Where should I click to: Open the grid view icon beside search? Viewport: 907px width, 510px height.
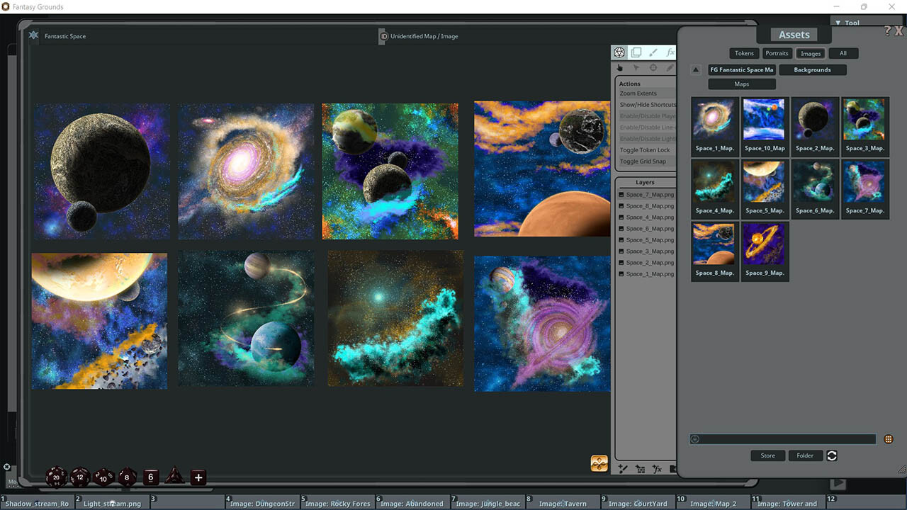coord(890,438)
